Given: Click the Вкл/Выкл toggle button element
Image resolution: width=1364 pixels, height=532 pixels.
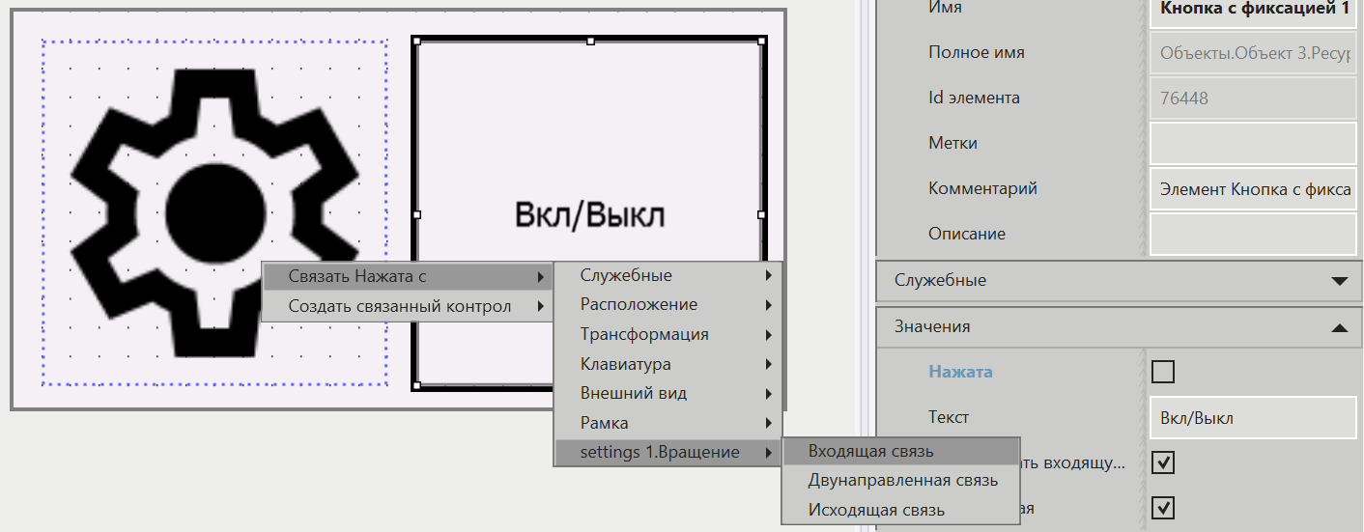Looking at the screenshot, I should [588, 145].
